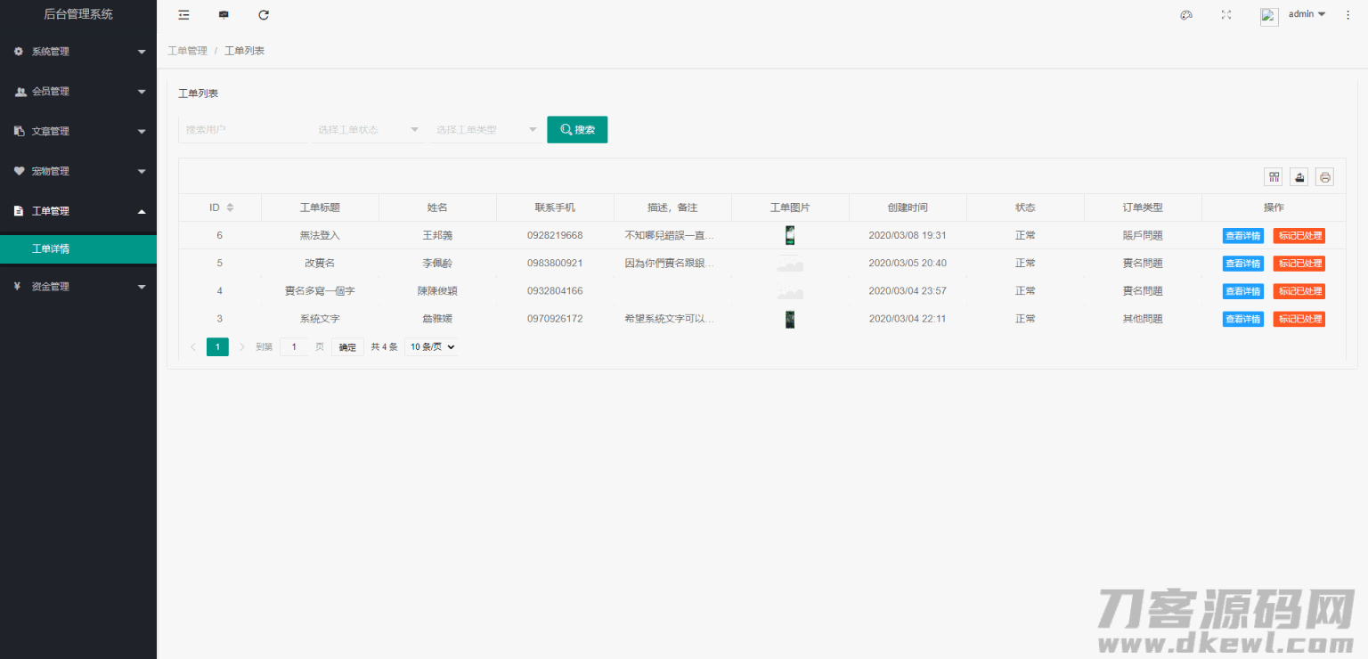
Task: Click the 搜索用户 input field
Action: [243, 130]
